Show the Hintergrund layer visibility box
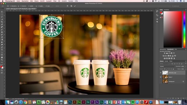This screenshot has height=105, width=187. [x=160, y=81]
